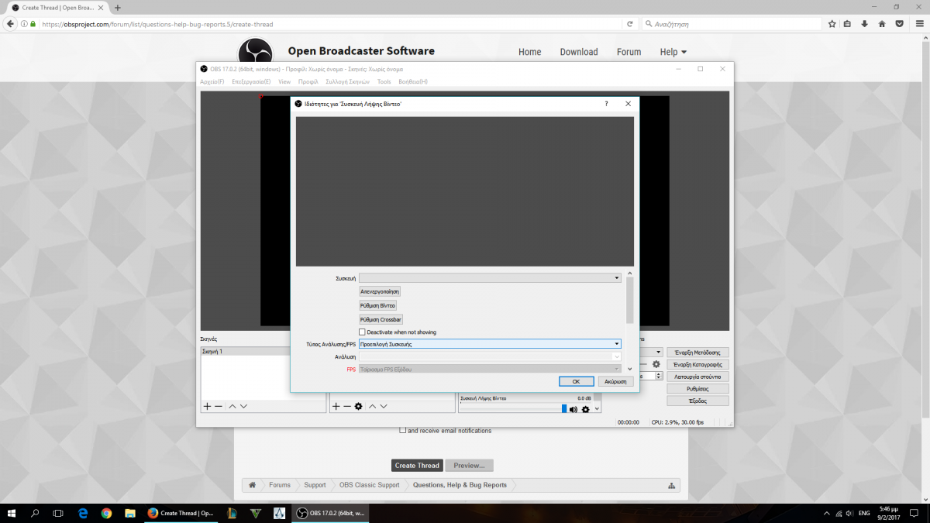Launch Google Chrome from the taskbar
Viewport: 930px width, 523px height.
107,513
